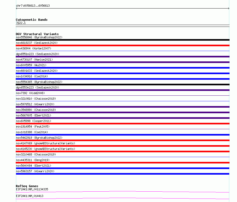Select the dgv6553n223 (Sedlazeck2020) label
The image size is (237, 202).
click(38, 87)
